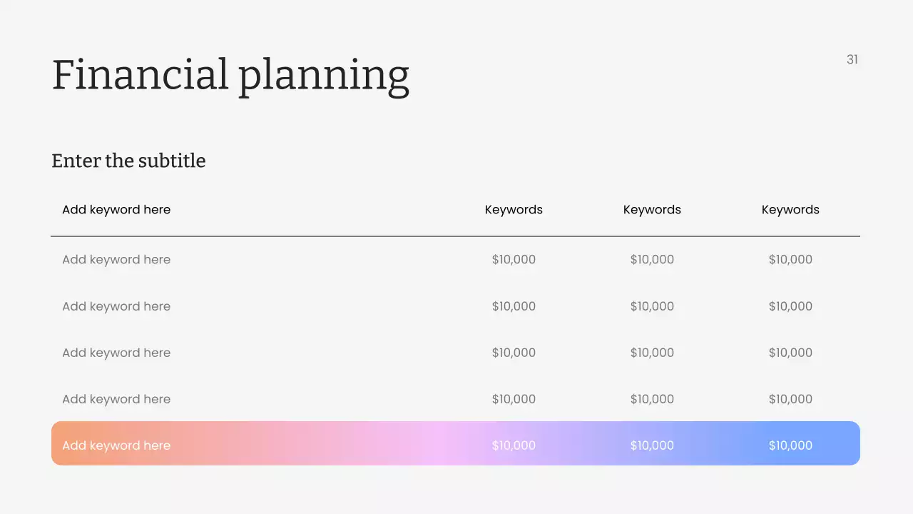Image resolution: width=913 pixels, height=514 pixels.
Task: Select first data row $10,000 under first Keywords
Action: coord(514,260)
